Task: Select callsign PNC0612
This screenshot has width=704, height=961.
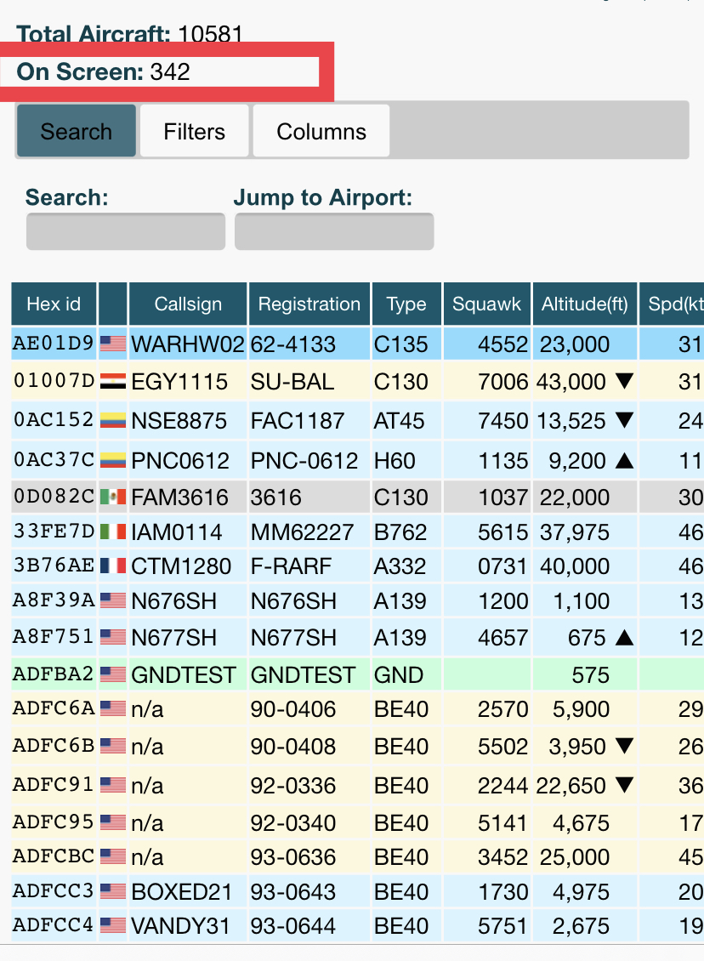Action: (180, 460)
